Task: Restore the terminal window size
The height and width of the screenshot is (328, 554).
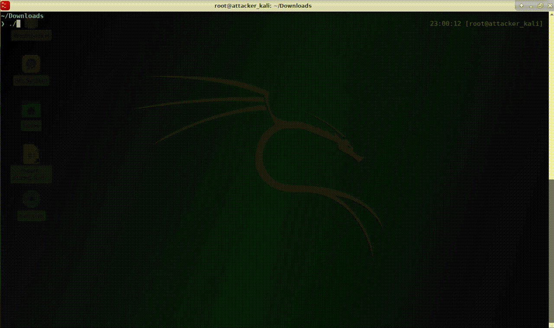Action: point(540,6)
